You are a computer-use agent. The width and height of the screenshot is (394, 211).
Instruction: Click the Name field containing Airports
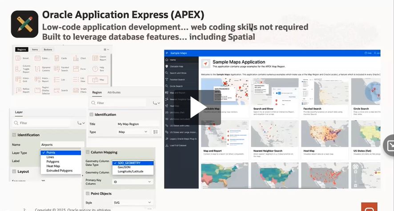click(x=62, y=145)
